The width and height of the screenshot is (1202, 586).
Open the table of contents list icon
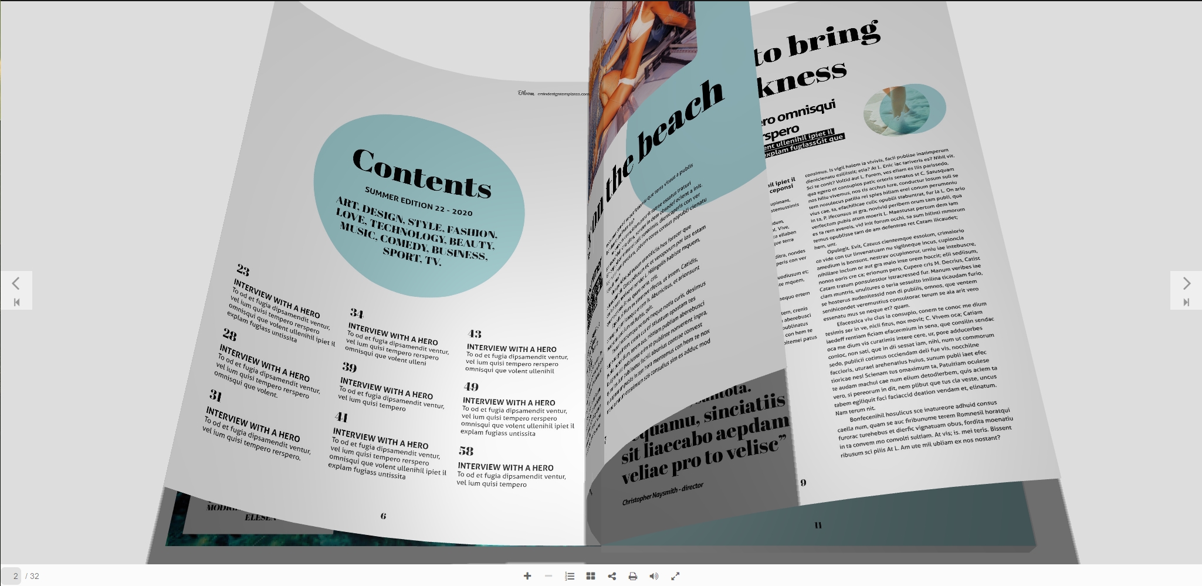(x=570, y=576)
